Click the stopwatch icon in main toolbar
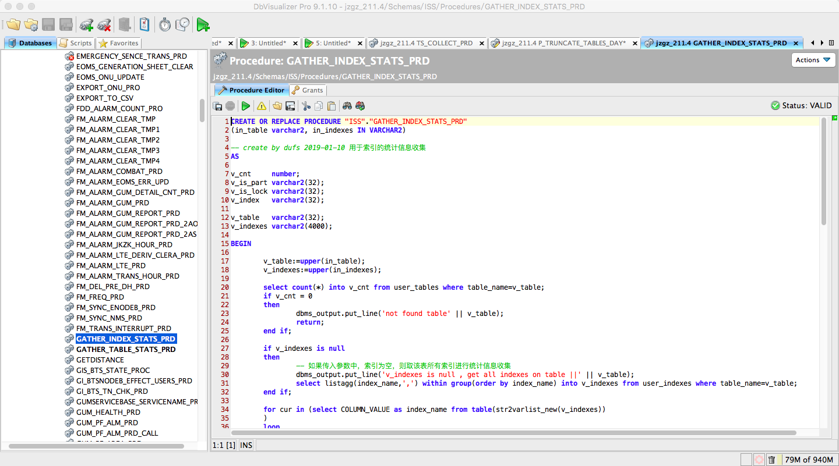 165,24
